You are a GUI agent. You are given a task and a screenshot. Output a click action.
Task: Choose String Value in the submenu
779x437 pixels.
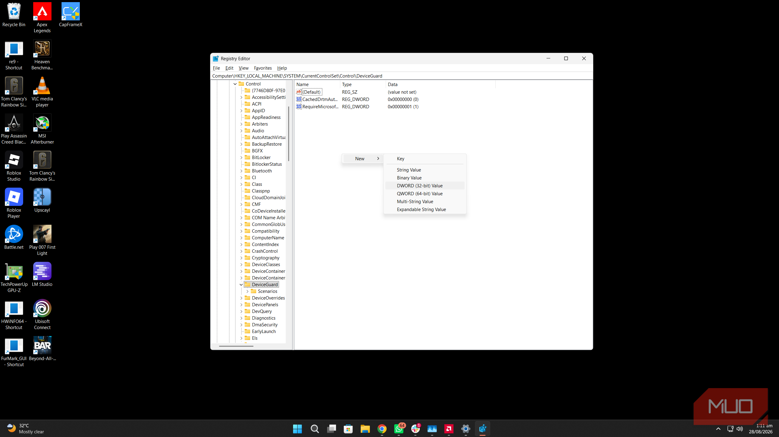(425, 170)
